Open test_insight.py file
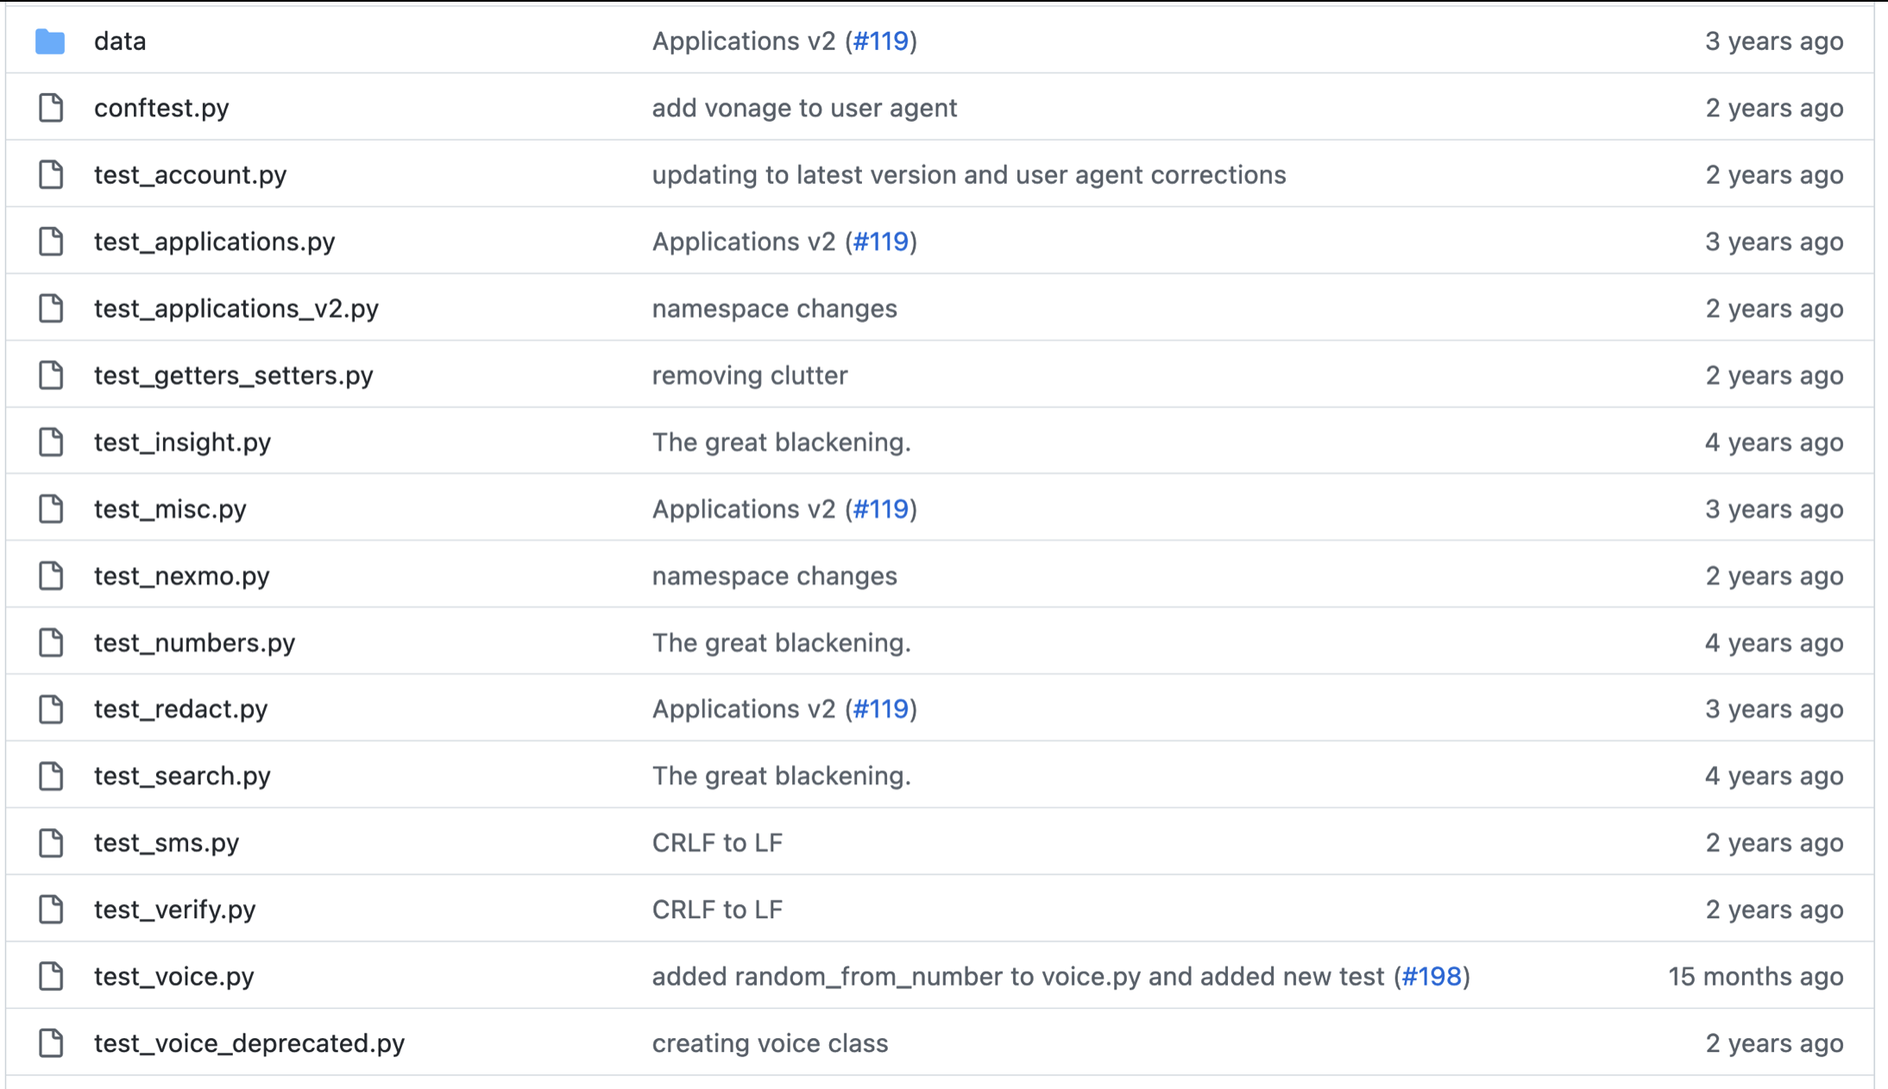 coord(182,442)
